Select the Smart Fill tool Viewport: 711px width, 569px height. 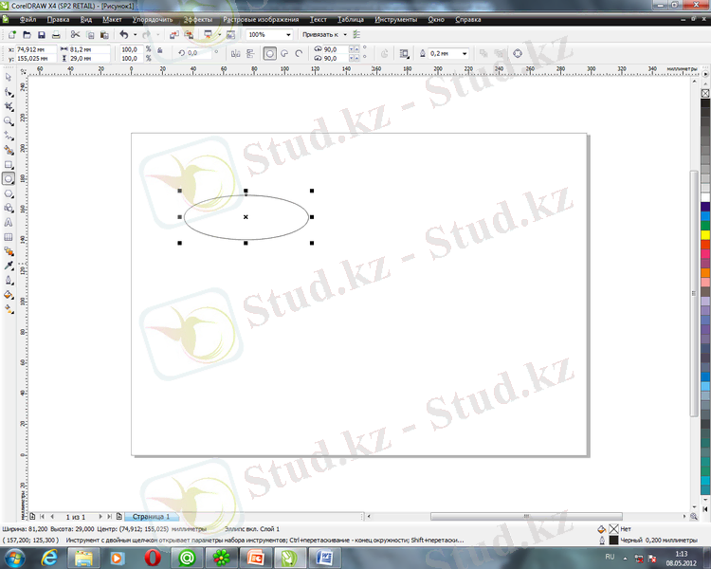tap(9, 150)
